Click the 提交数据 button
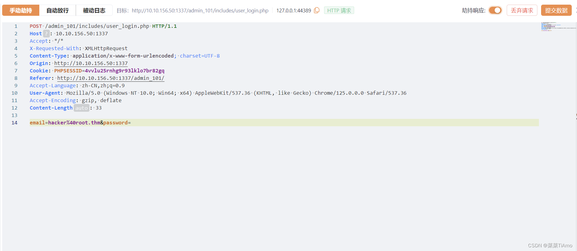This screenshot has height=251, width=577. [556, 10]
